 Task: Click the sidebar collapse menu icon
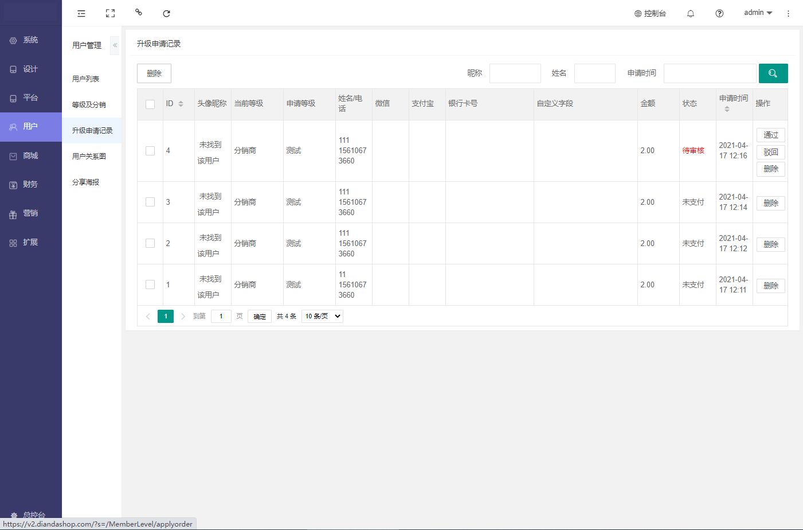pyautogui.click(x=81, y=13)
